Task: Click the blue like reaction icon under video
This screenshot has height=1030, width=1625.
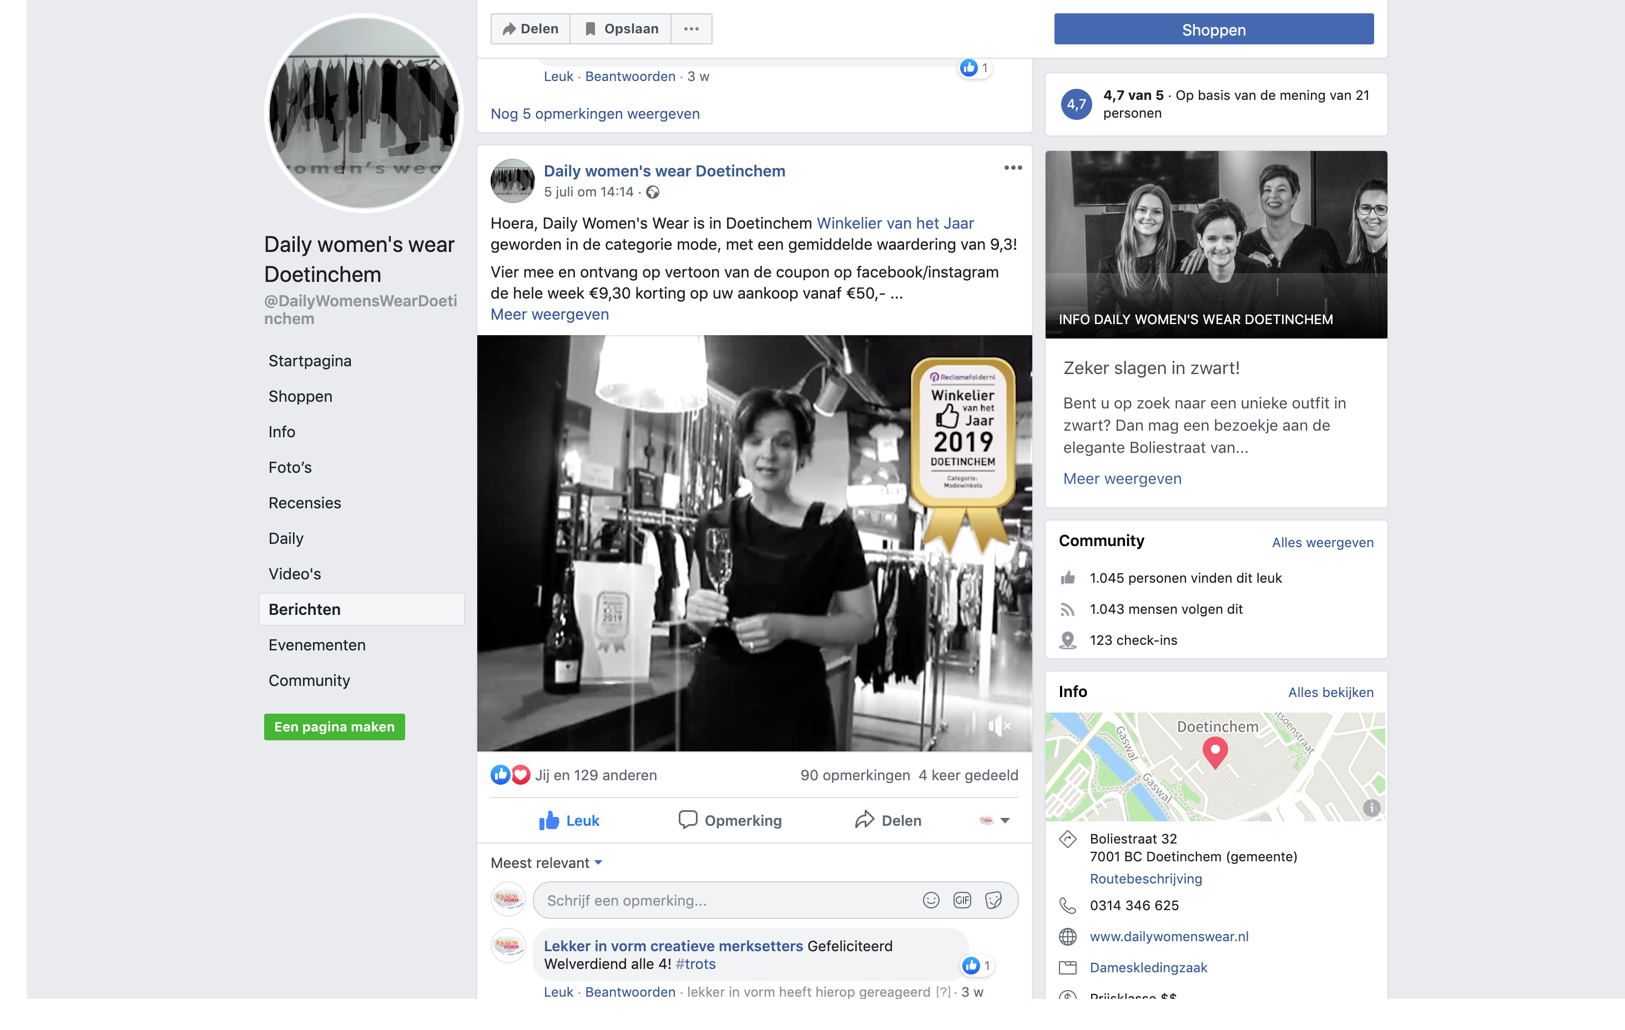Action: [x=500, y=775]
